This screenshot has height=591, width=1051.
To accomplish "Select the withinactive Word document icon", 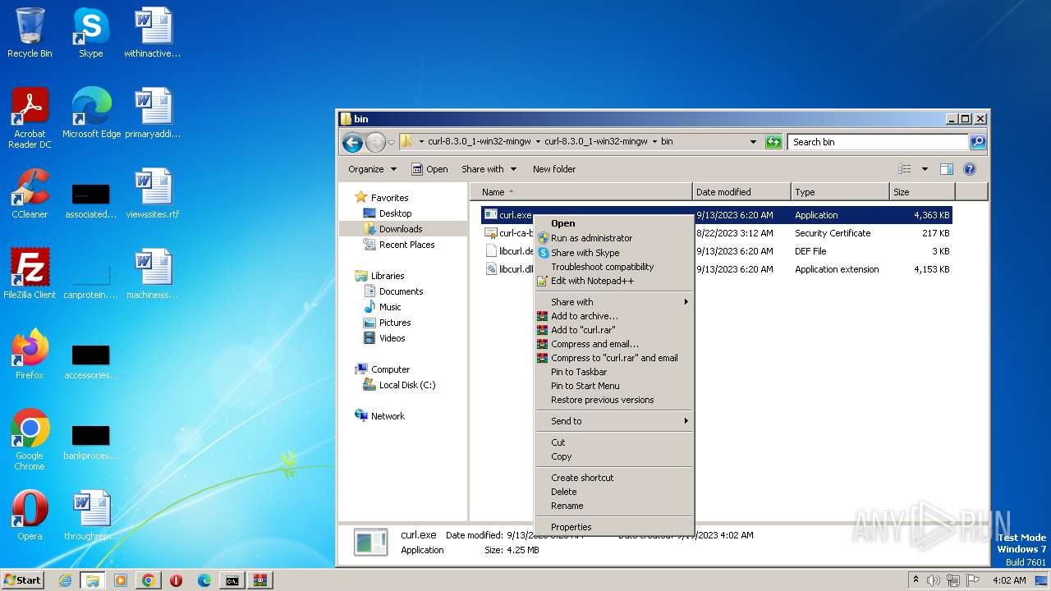I will 153,33.
